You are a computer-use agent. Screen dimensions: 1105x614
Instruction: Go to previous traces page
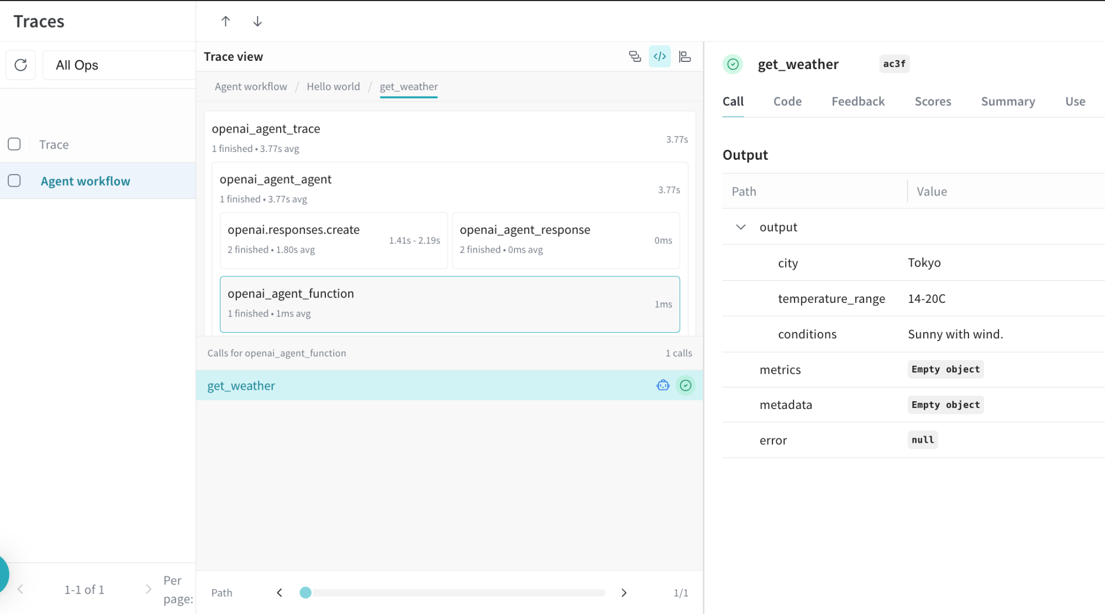20,589
